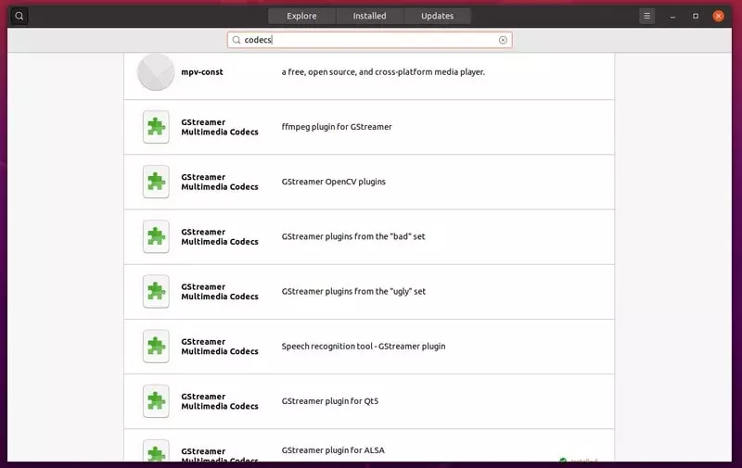Click the magnifier icon inside search field
The width and height of the screenshot is (742, 468).
click(237, 40)
